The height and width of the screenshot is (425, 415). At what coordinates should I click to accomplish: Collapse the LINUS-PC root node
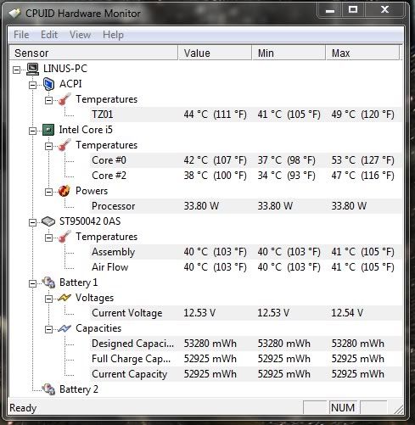coord(17,70)
